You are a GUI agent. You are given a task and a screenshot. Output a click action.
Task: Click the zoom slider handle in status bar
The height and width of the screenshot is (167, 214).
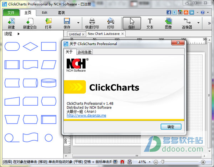(x=163, y=162)
